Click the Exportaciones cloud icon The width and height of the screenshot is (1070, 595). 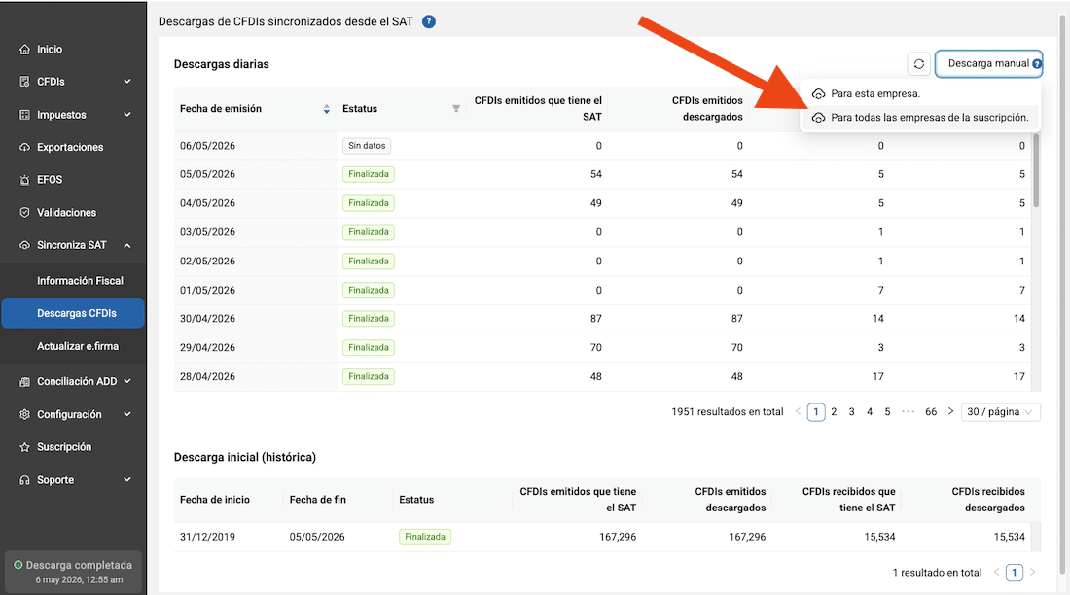(24, 147)
